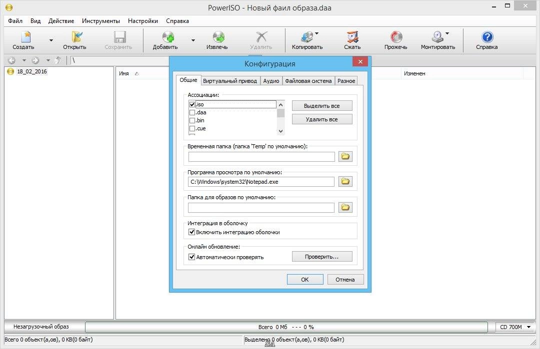Click the Выделить все button

click(x=322, y=106)
